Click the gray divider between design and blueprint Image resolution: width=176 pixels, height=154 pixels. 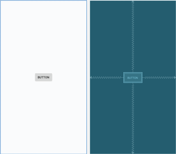(88, 77)
